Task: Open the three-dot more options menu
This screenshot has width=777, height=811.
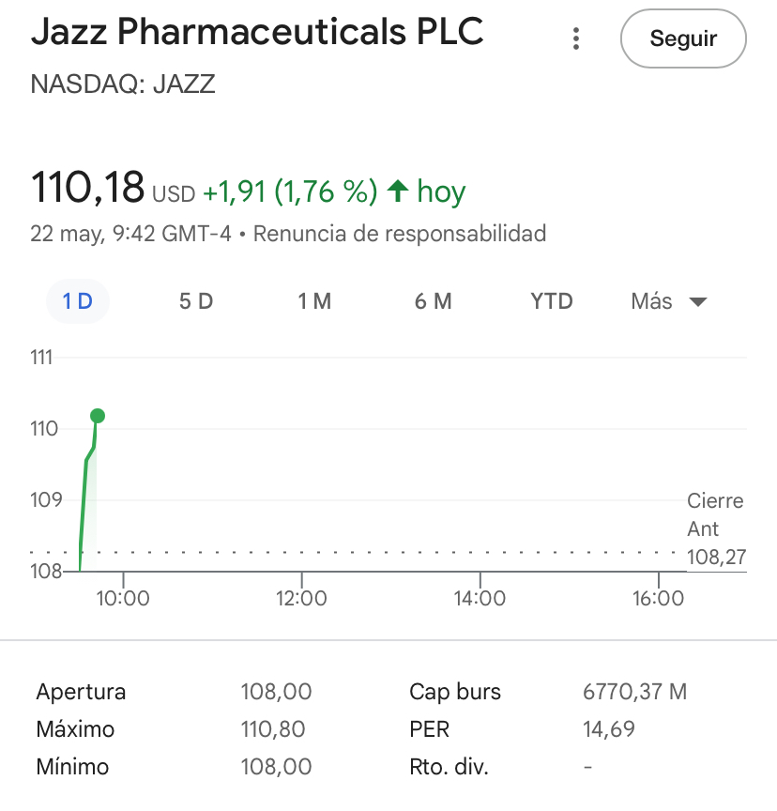Action: click(x=576, y=38)
